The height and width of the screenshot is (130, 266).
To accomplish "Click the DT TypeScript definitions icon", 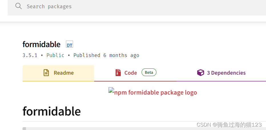I will point(69,45).
